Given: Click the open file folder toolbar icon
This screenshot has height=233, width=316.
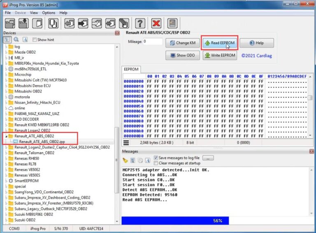Looking at the screenshot, I should 10,23.
